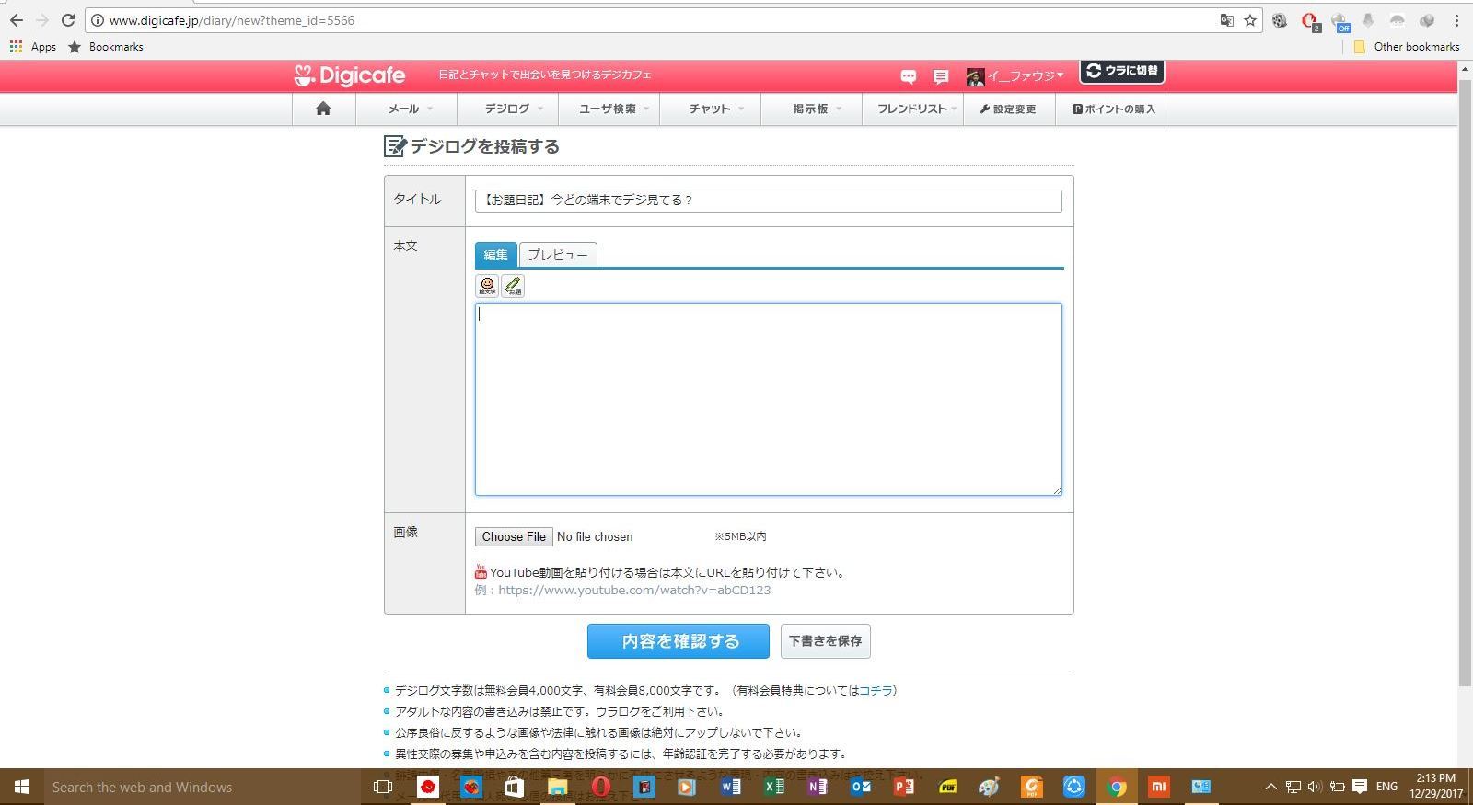This screenshot has width=1473, height=805.
Task: Open the チャット dropdown menu
Action: click(x=716, y=109)
